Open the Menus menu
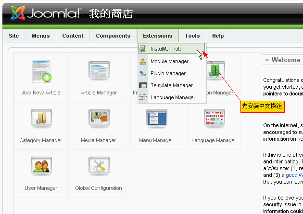The height and width of the screenshot is (214, 303). pyautogui.click(x=40, y=36)
